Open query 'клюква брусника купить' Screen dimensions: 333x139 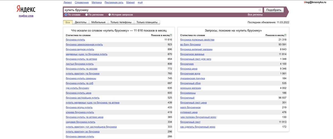coord(80,112)
